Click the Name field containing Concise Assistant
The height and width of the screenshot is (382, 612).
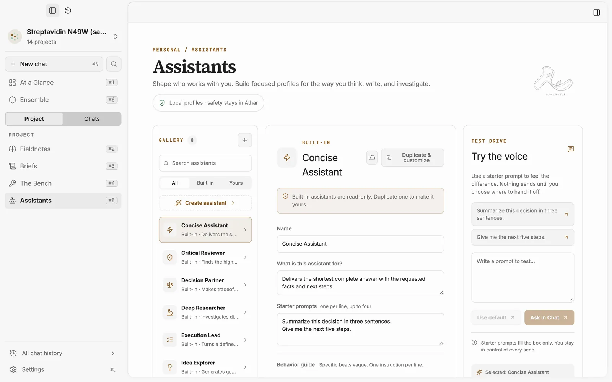[360, 244]
